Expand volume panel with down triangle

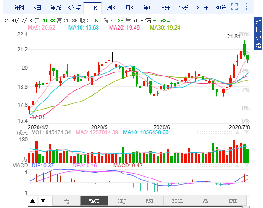coord(246,132)
